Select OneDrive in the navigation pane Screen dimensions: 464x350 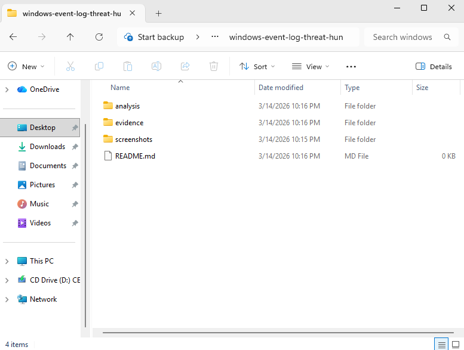(x=44, y=89)
